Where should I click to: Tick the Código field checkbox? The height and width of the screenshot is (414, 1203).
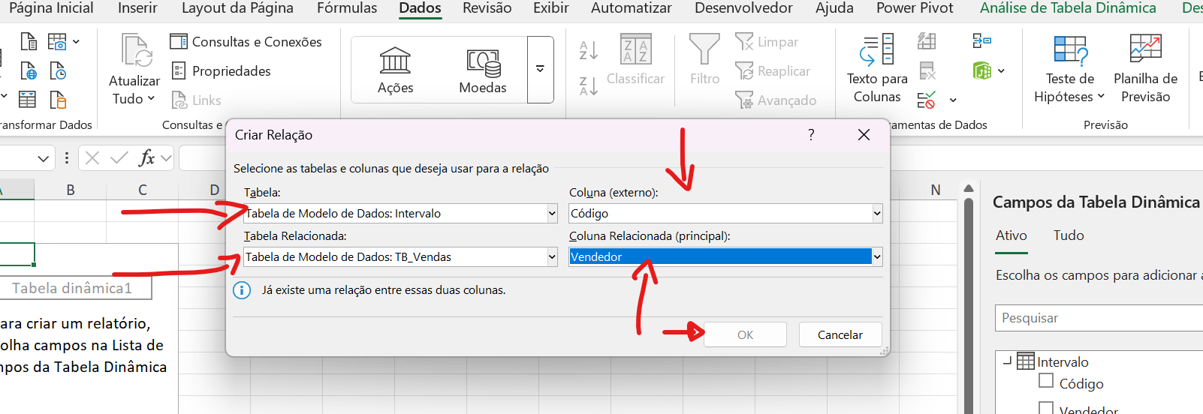point(1046,381)
